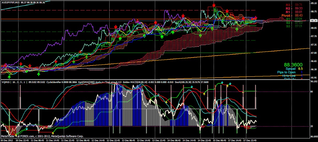Viewport: 318px width, 142px height.
Task: Click the 87.00 level on price scale
Action: pos(314,53)
